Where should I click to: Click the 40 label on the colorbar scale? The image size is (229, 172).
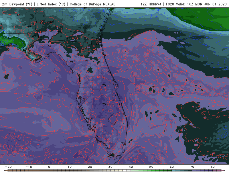pyautogui.click(x=131, y=167)
